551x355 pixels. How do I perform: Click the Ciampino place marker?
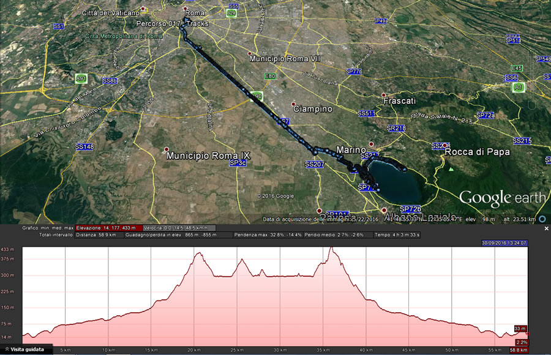(x=294, y=103)
